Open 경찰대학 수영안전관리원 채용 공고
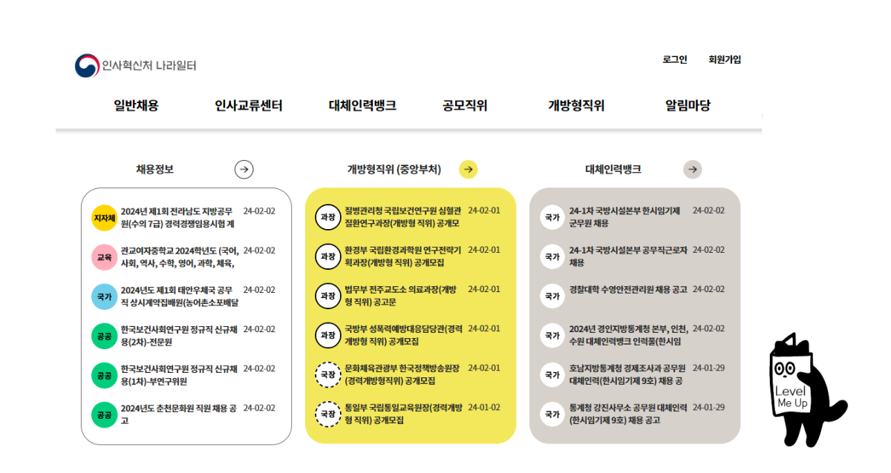The height and width of the screenshot is (473, 891). coord(628,289)
